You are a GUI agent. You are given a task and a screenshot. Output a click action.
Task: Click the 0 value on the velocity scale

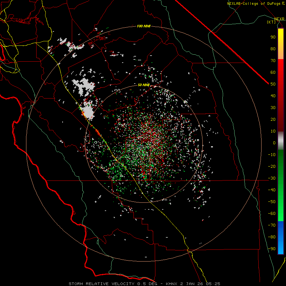click(274, 143)
